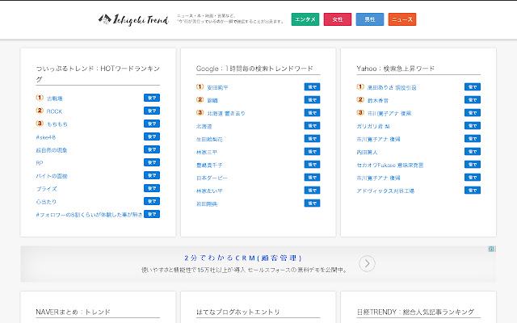Open the 岩田剛典 Google trend link

click(207, 204)
